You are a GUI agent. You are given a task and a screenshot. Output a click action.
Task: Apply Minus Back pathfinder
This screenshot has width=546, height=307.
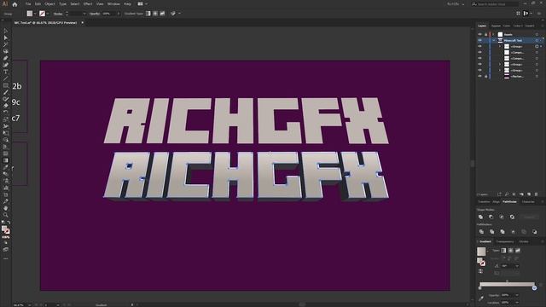click(535, 231)
